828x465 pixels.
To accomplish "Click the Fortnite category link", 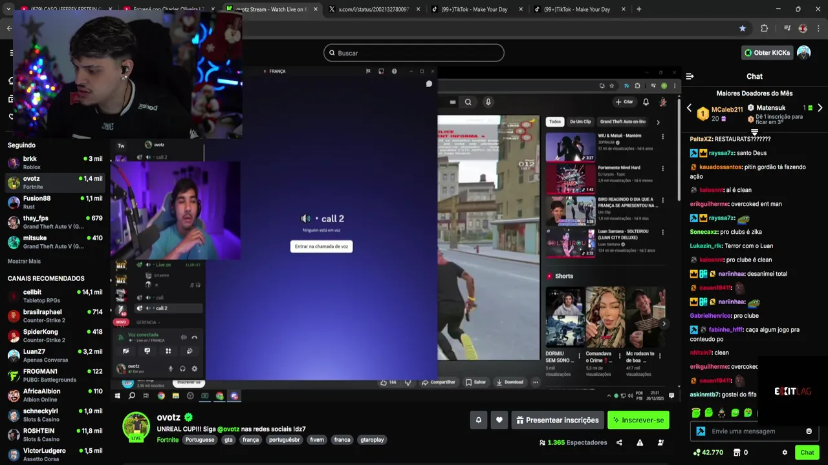I will click(x=168, y=440).
